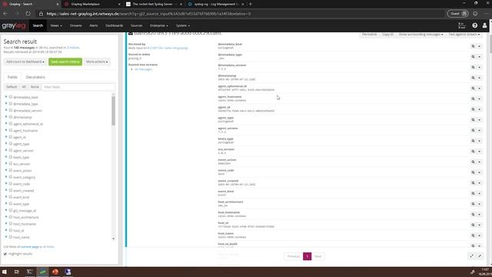Screen dimensions: 492x277
Task: Go to Alerts in navbar
Action: pyautogui.click(x=94, y=25)
